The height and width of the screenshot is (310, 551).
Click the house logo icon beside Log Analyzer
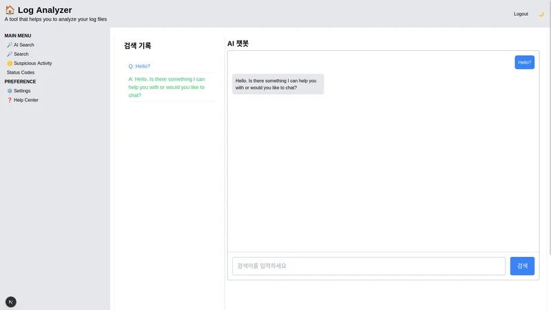[10, 10]
